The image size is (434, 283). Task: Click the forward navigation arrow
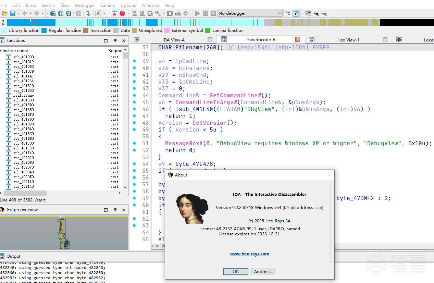click(36, 13)
